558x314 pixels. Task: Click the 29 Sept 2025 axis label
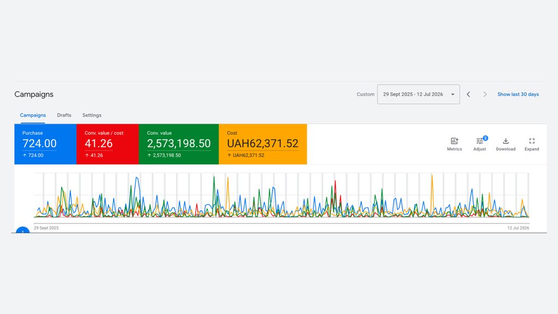(x=46, y=228)
